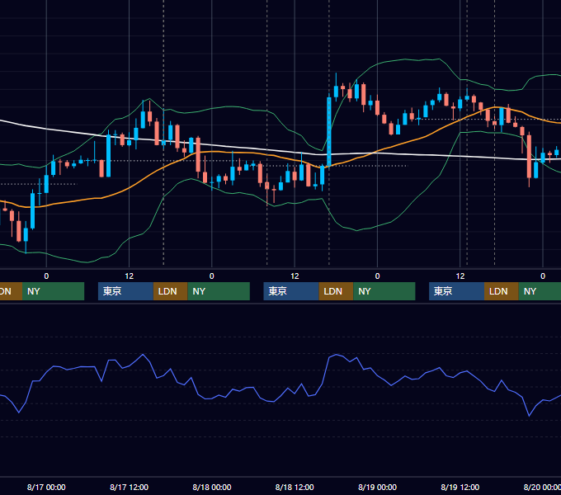Select the 8/18 LDN session bar
This screenshot has height=495, width=561.
point(336,291)
